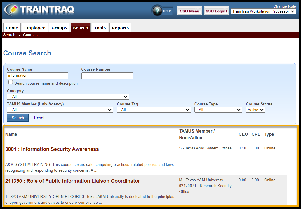This screenshot has width=301, height=209.
Task: Focus the Course Number input box
Action: click(x=107, y=76)
